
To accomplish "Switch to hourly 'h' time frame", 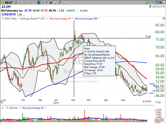I will [35, 3].
